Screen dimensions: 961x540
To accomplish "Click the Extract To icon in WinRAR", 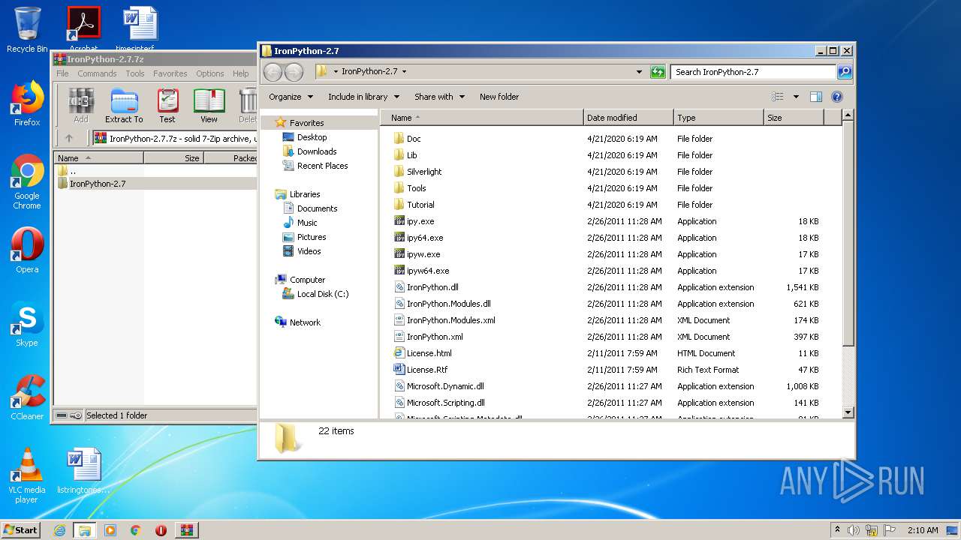I will (124, 106).
